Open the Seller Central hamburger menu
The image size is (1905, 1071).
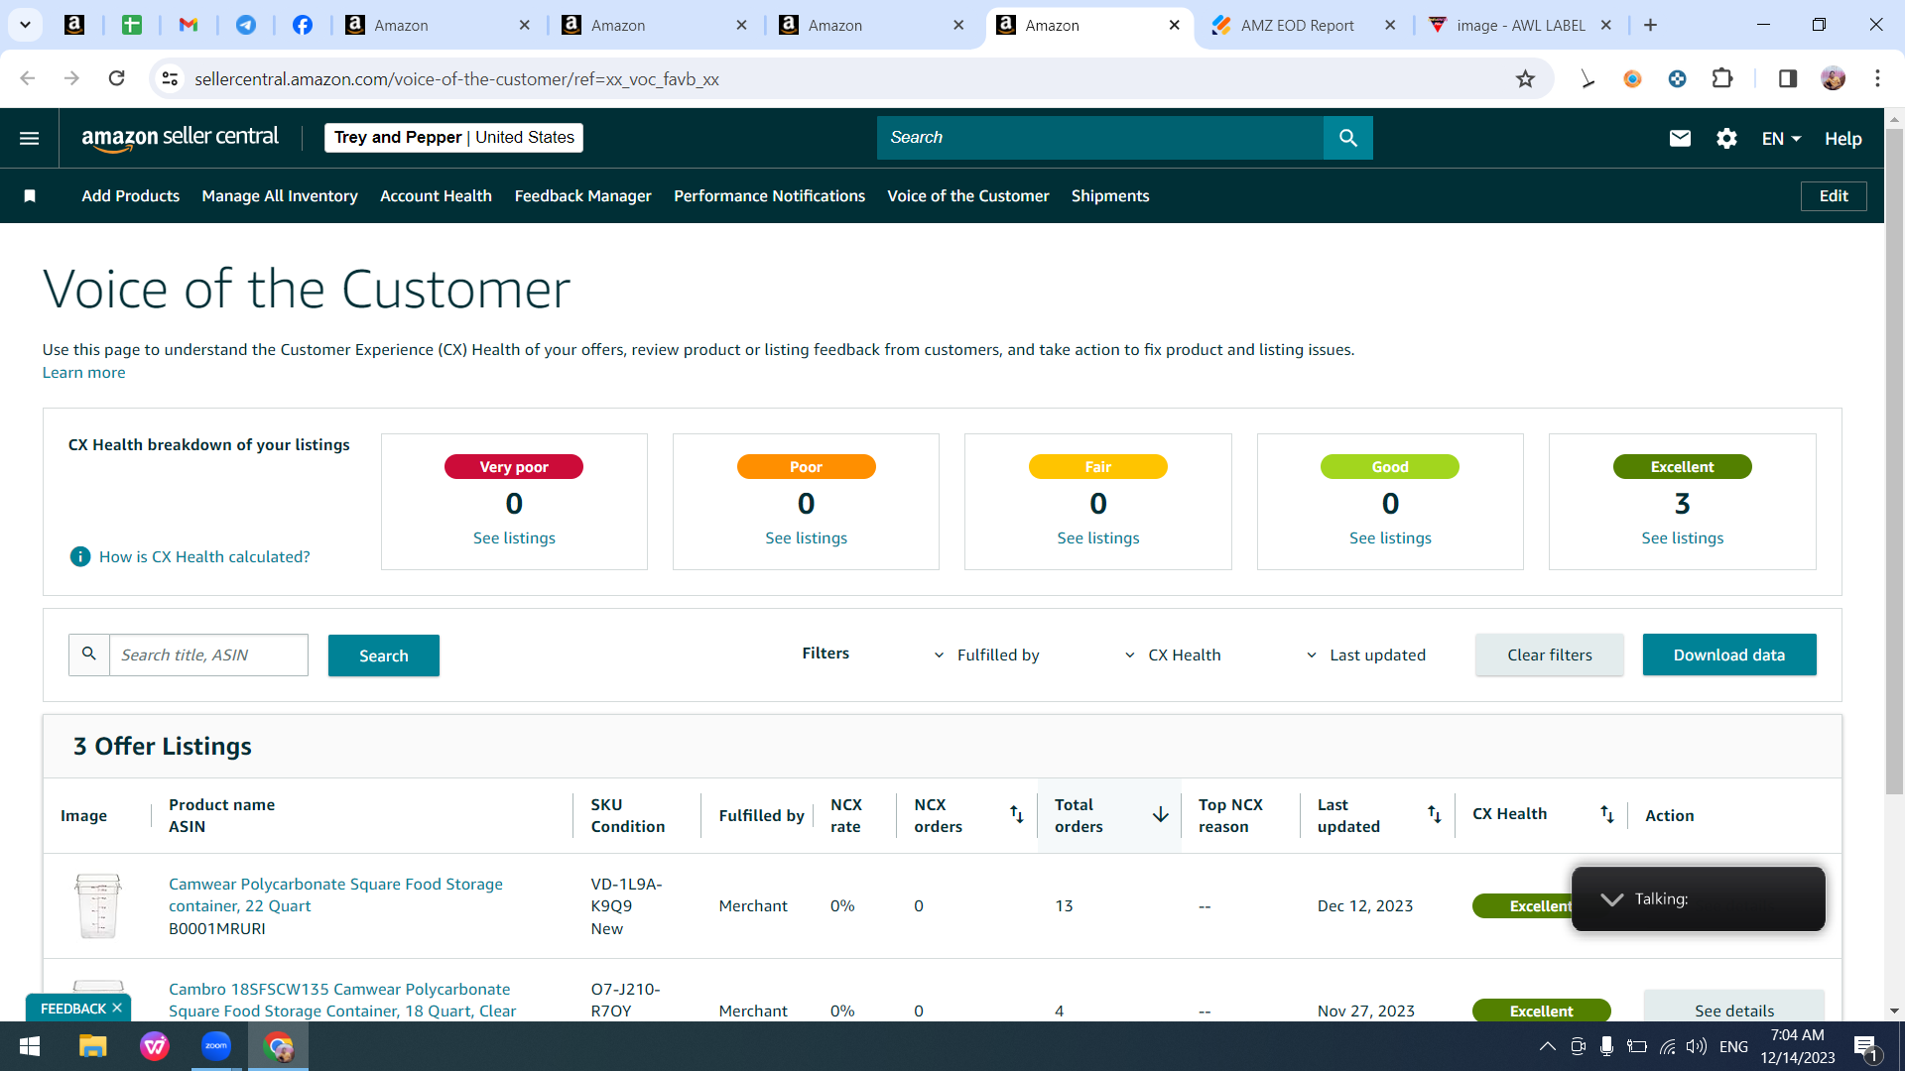pos(30,138)
